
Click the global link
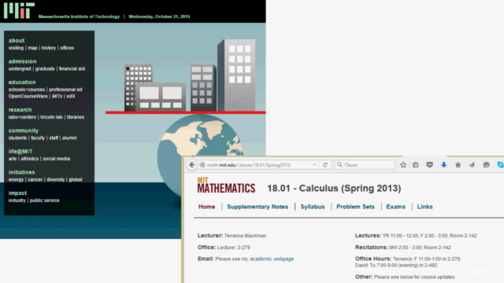click(x=76, y=180)
